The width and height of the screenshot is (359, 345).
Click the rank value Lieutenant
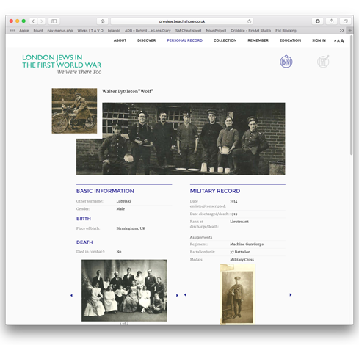tap(239, 222)
